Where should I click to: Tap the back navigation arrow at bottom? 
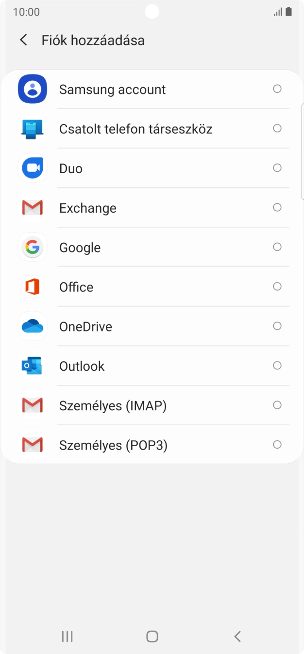click(237, 636)
